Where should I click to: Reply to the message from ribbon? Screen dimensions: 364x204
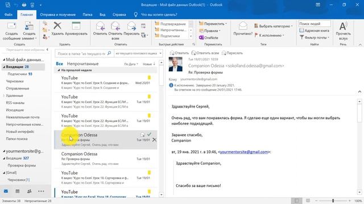tap(100, 29)
